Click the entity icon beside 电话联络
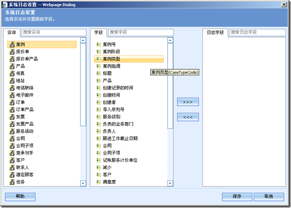 (12, 88)
